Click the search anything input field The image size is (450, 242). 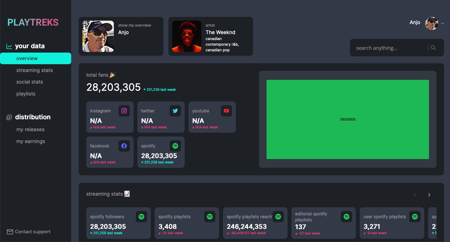389,48
